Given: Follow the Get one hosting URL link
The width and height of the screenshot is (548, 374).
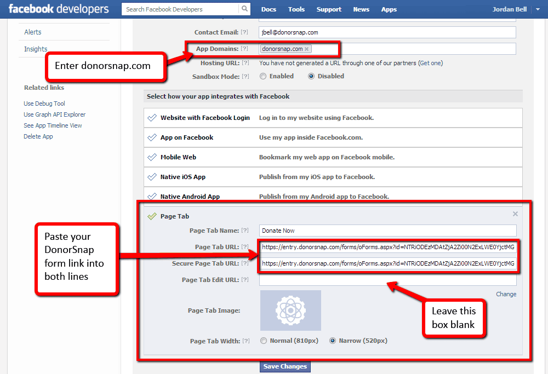Looking at the screenshot, I should pos(431,63).
